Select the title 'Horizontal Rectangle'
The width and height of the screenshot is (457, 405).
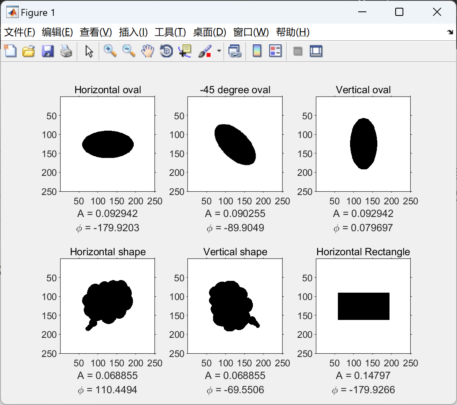tap(363, 252)
